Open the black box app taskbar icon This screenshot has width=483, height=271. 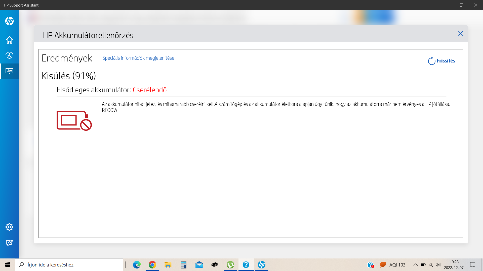click(215, 265)
